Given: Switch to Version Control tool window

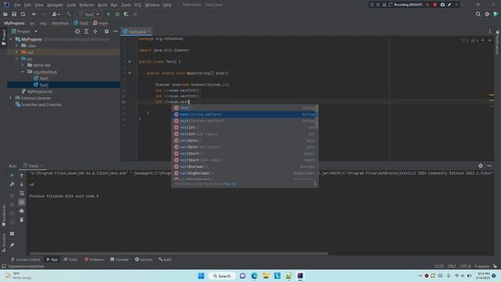Looking at the screenshot, I should pos(26,259).
